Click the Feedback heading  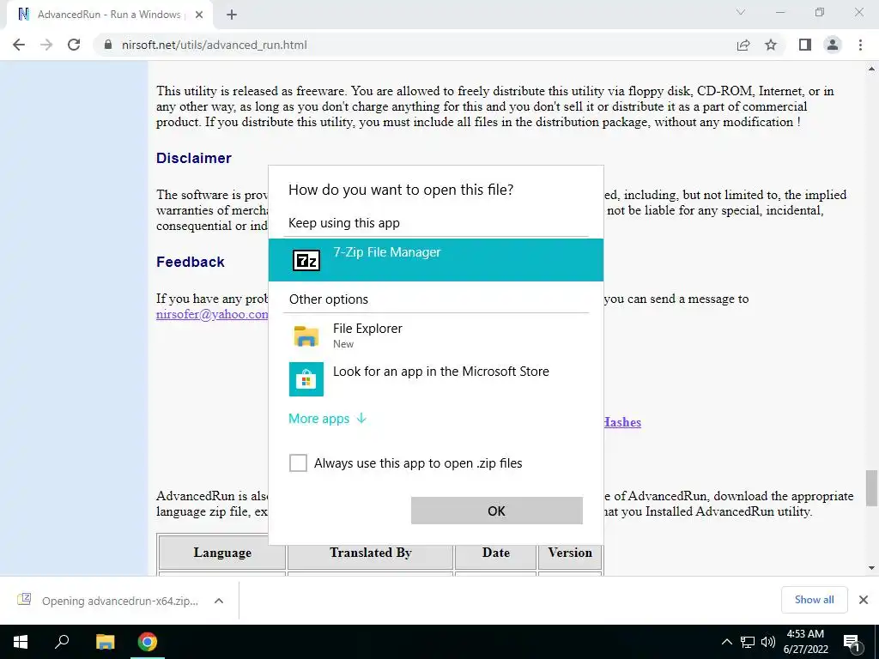(191, 262)
